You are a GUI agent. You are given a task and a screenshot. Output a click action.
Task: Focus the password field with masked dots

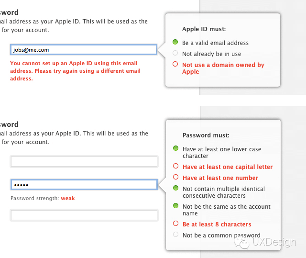click(x=84, y=185)
